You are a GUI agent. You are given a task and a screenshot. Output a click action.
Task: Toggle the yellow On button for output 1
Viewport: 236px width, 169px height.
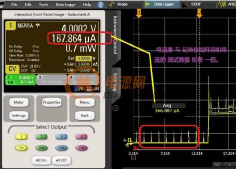(21, 148)
